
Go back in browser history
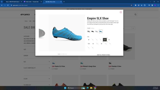pyautogui.click(x=2, y=5)
